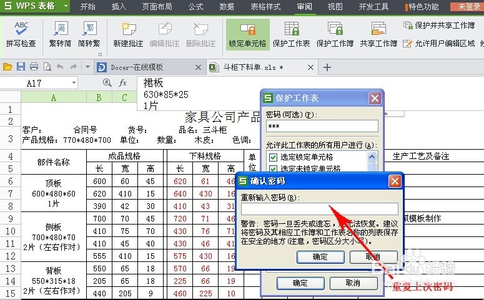Toggle the 选定锁定单元格 checkbox
This screenshot has width=484, height=300.
tap(273, 157)
